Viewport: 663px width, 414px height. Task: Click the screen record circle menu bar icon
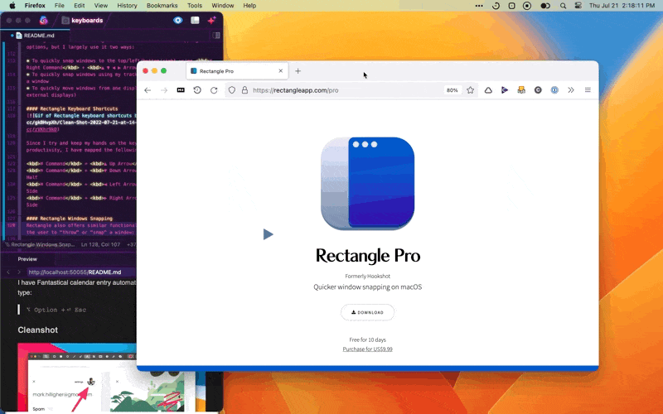[527, 6]
